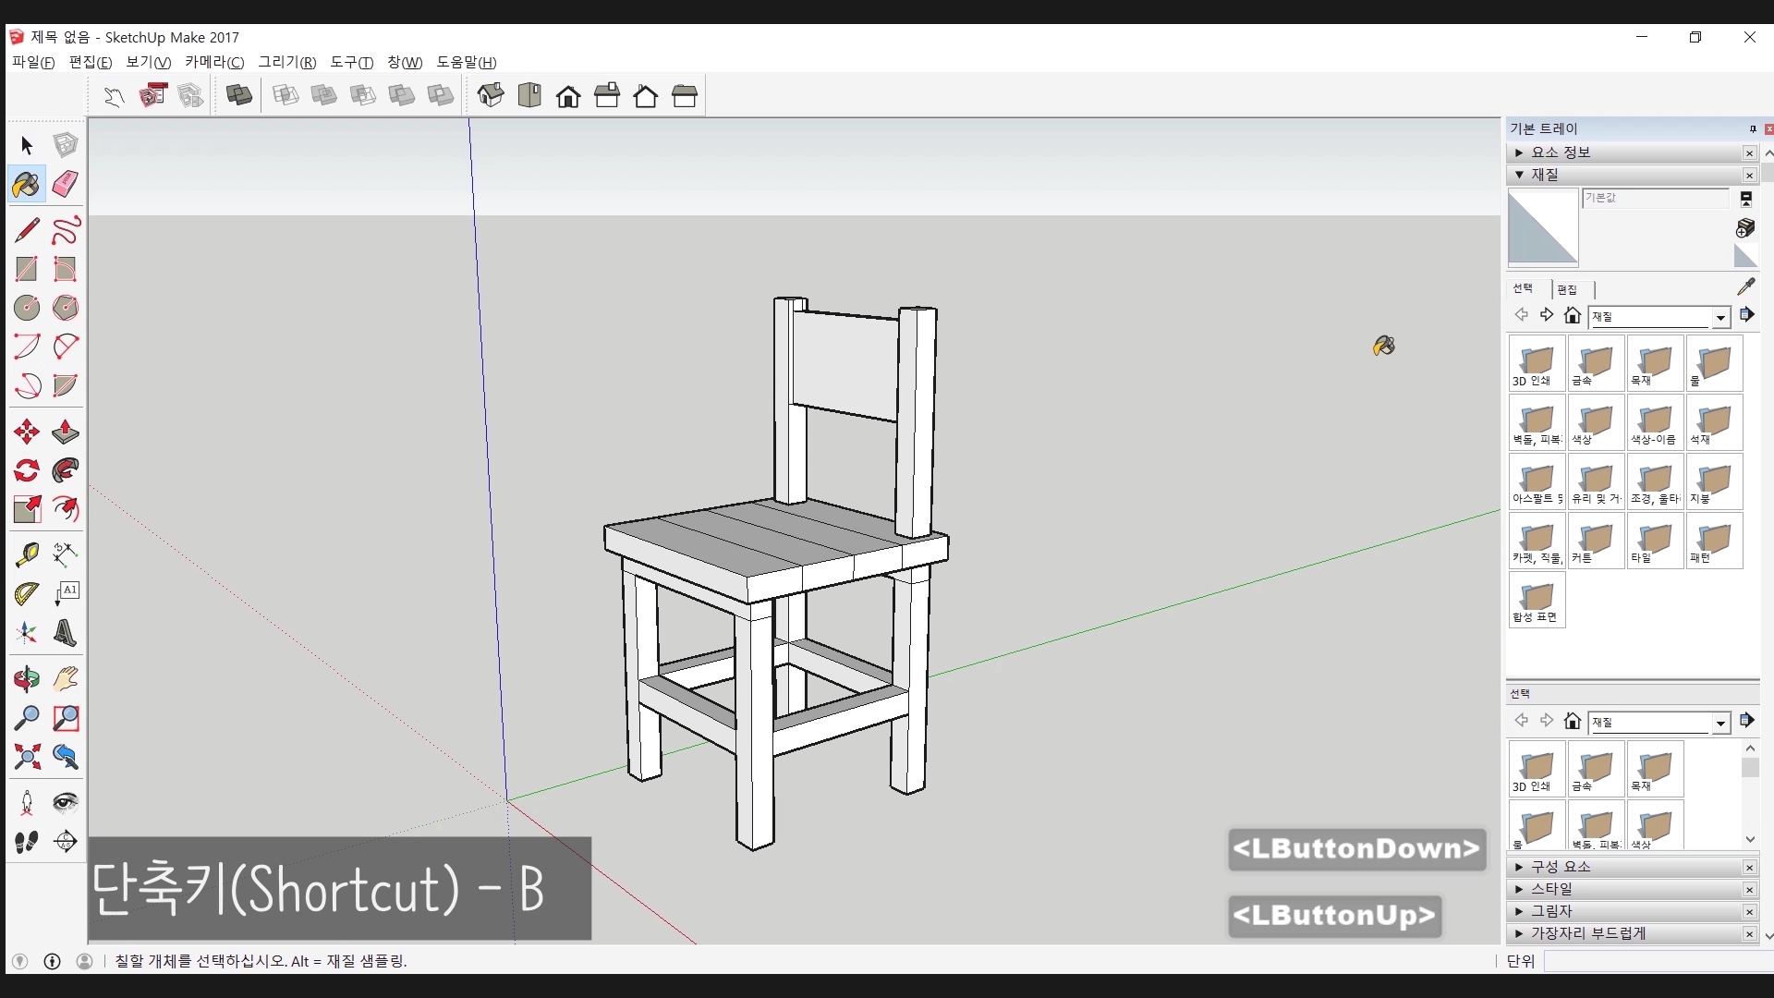The image size is (1774, 998).
Task: Switch to the 편집 tab
Action: (x=1567, y=289)
